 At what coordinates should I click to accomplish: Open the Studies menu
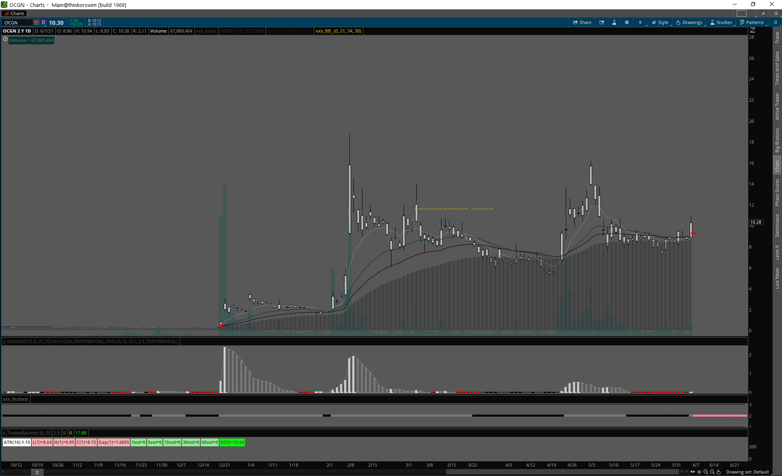point(721,22)
